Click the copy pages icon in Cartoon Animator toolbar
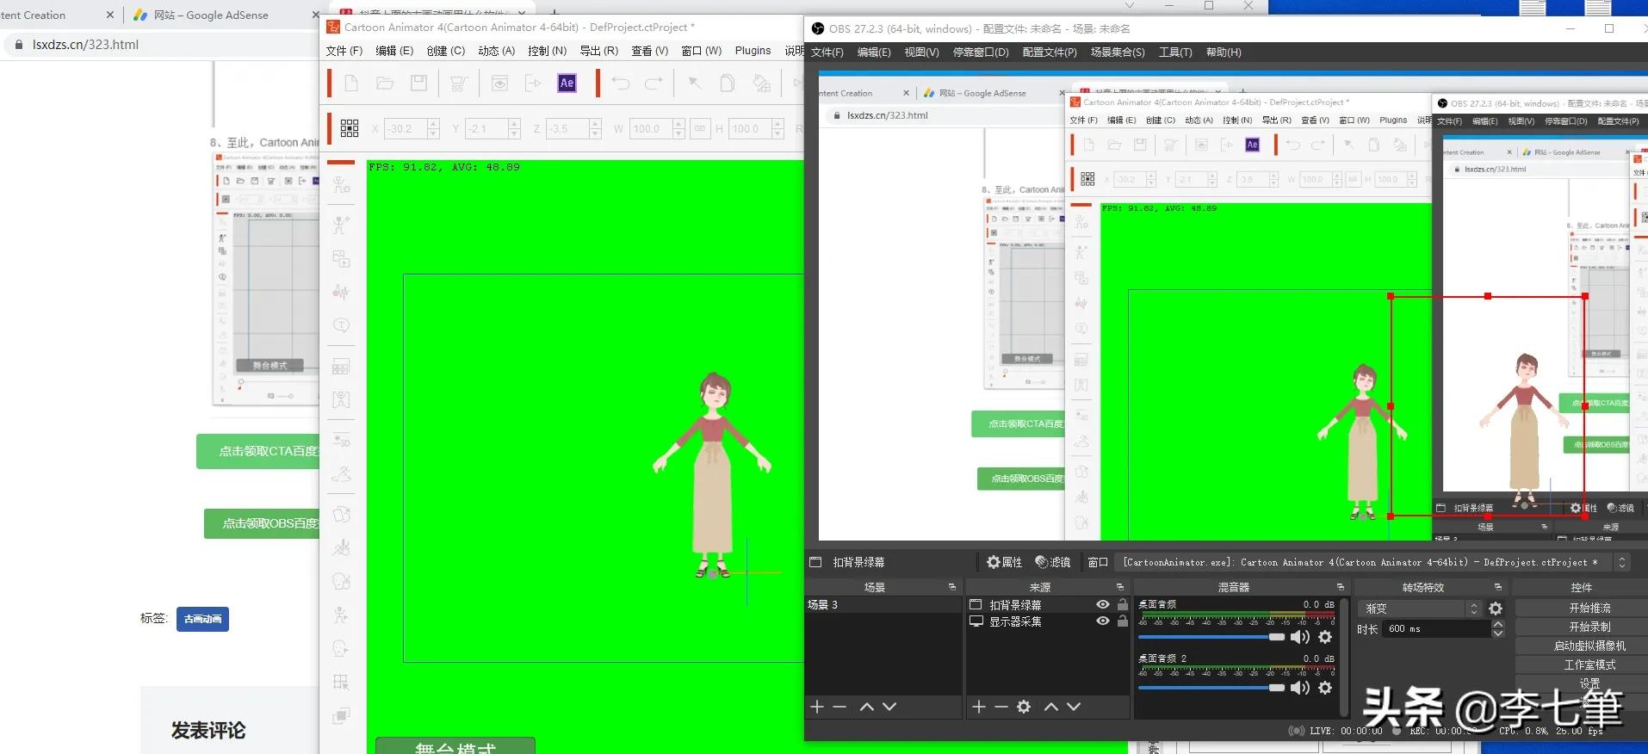This screenshot has width=1648, height=754. point(728,83)
